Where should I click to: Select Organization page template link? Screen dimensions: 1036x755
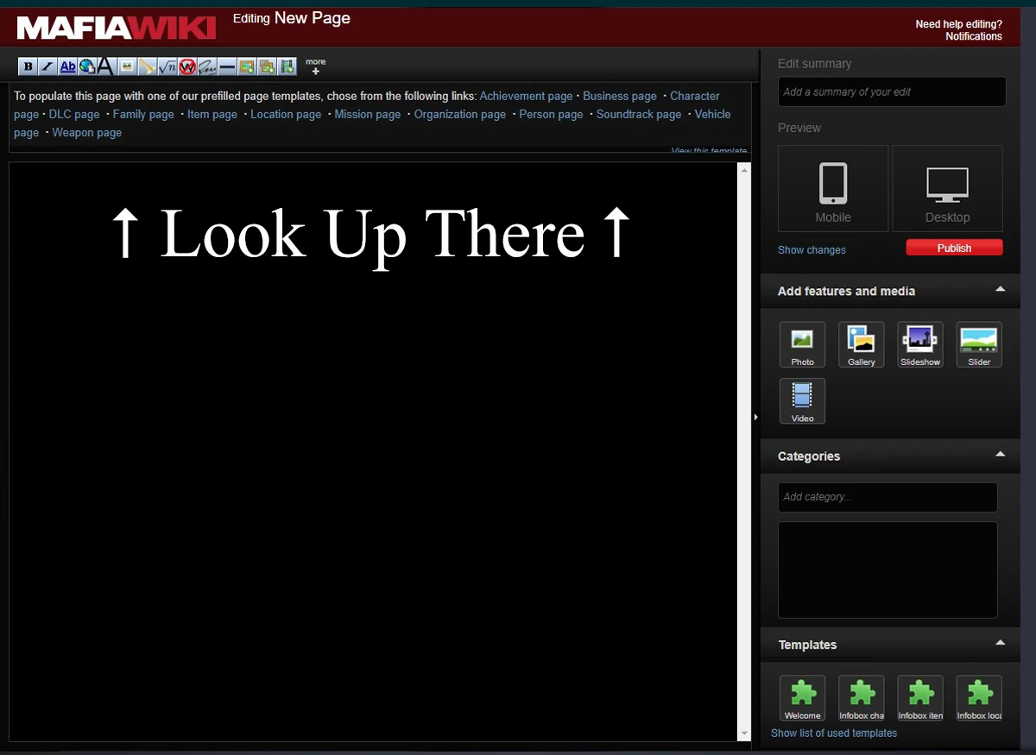(x=460, y=114)
